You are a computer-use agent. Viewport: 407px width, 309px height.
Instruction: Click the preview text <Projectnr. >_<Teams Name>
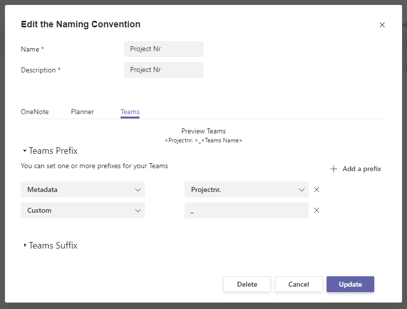203,141
